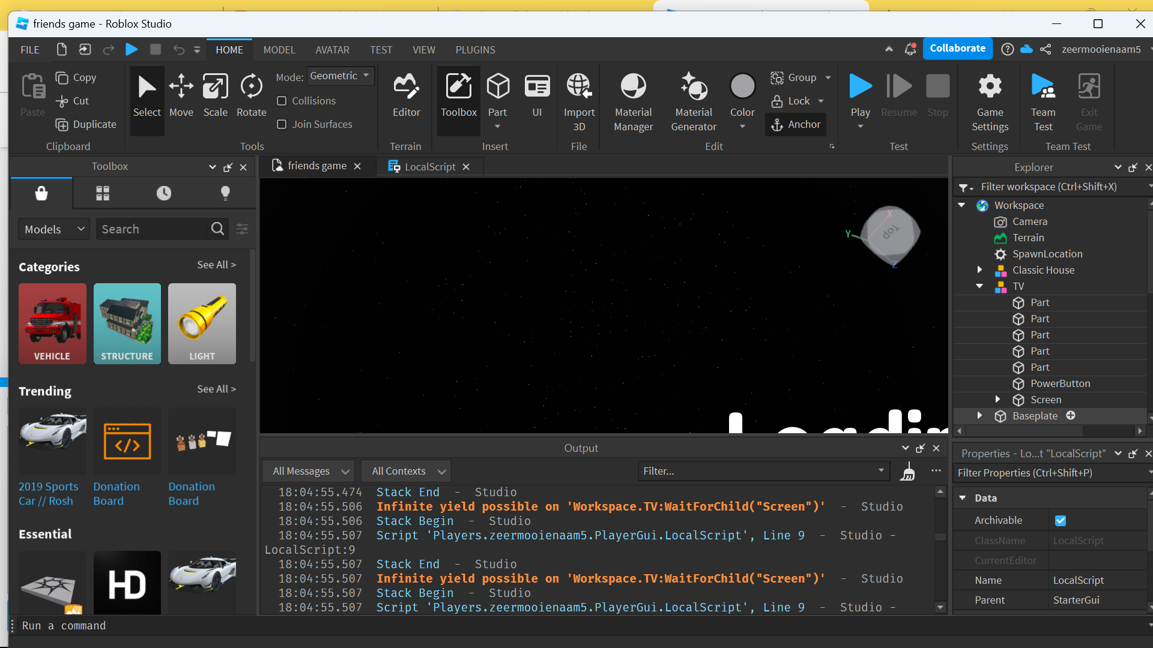
Task: Insert a new Part
Action: pos(498,90)
